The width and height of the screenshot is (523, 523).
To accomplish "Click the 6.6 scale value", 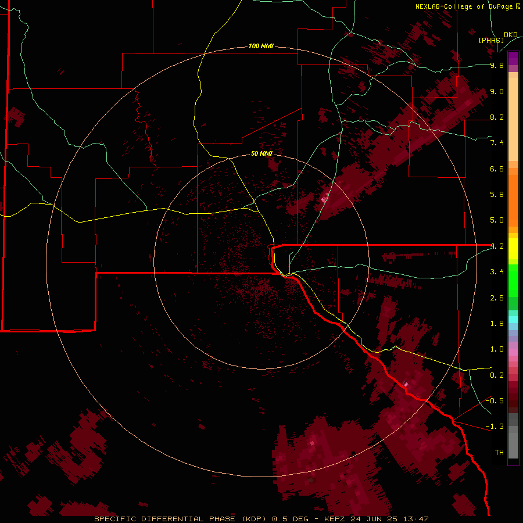I will coord(497,169).
